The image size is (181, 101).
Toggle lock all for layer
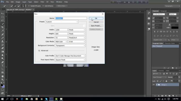click(x=166, y=81)
